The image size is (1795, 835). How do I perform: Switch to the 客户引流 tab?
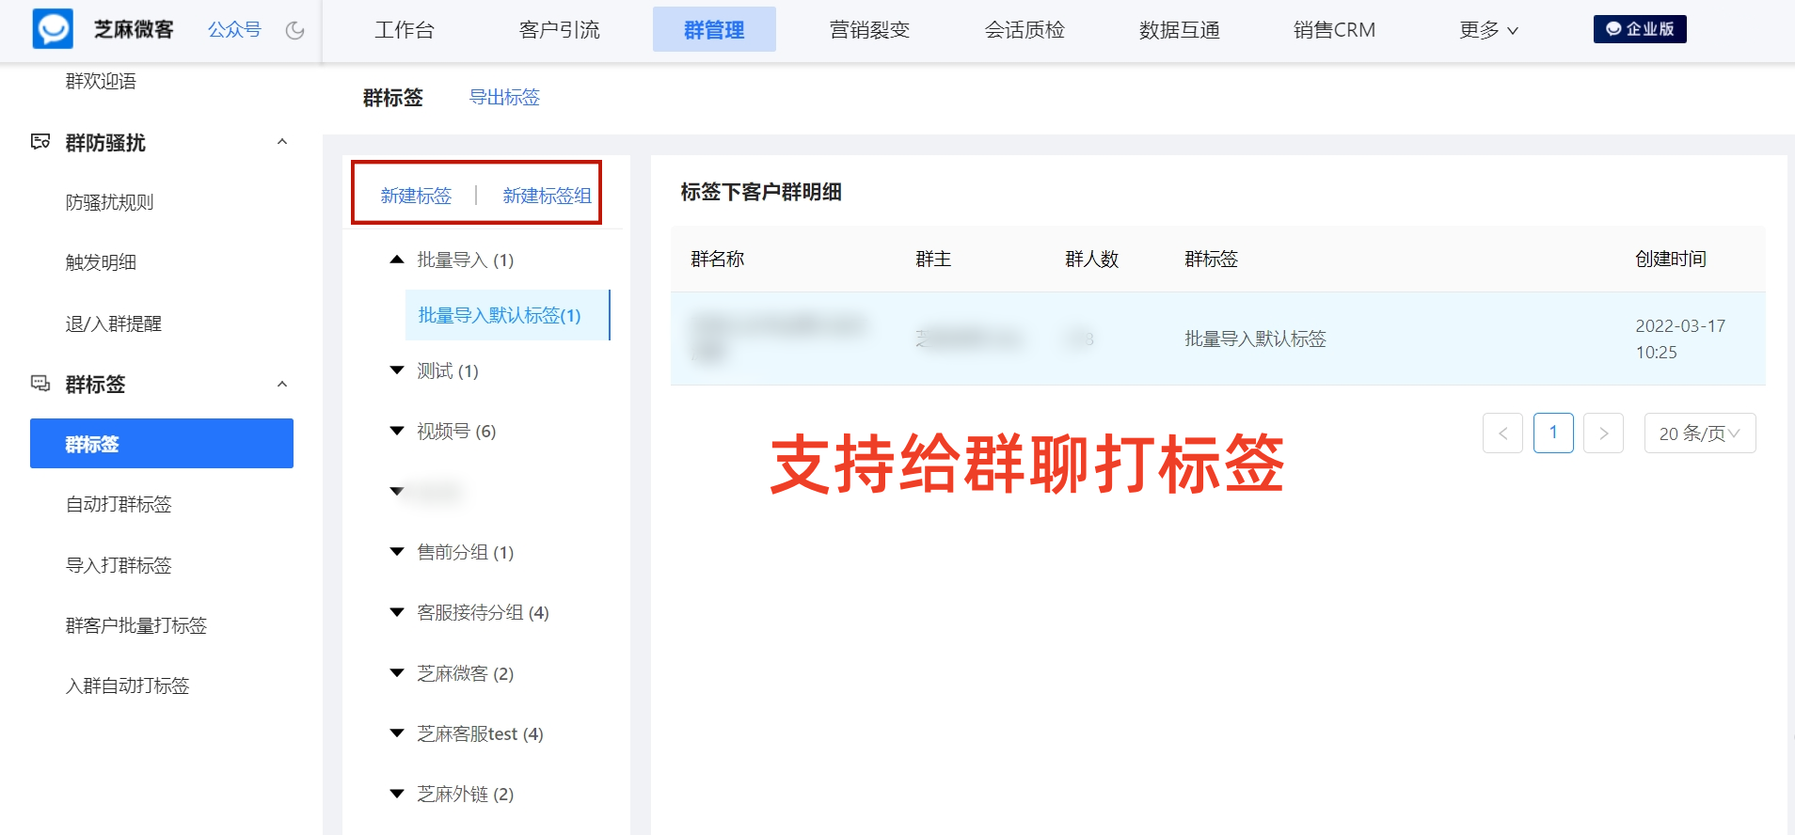pyautogui.click(x=560, y=30)
